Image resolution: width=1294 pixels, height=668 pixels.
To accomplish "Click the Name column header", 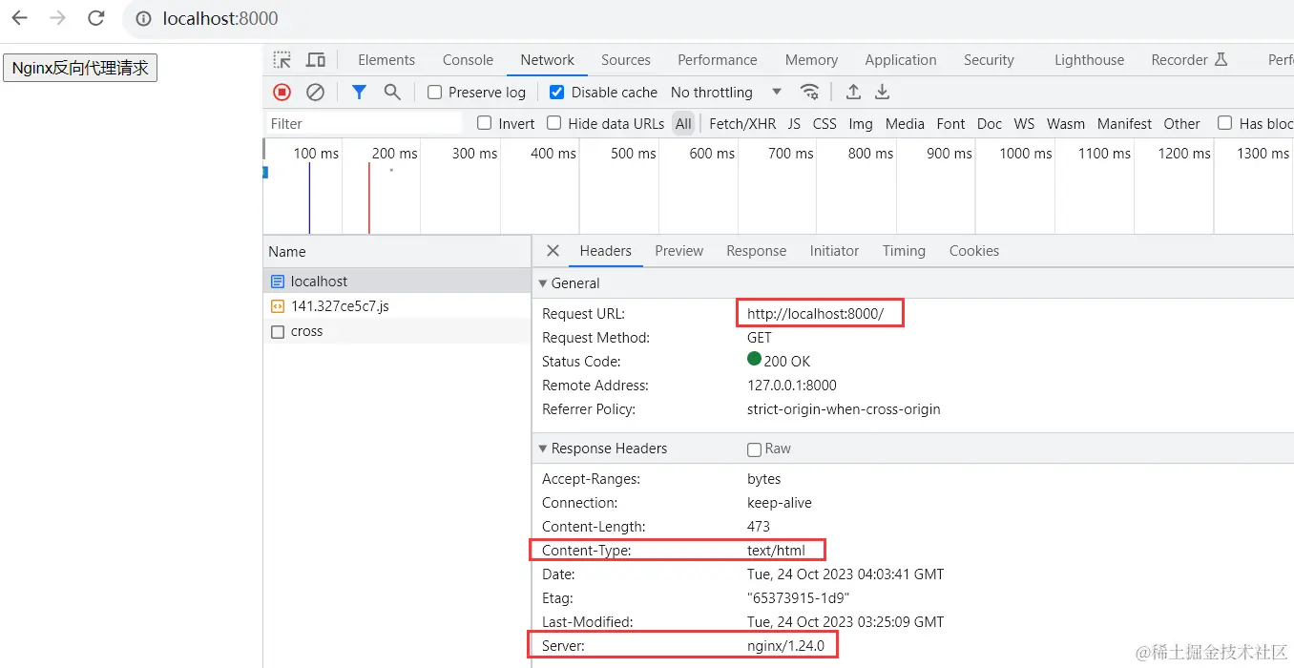I will tap(397, 252).
